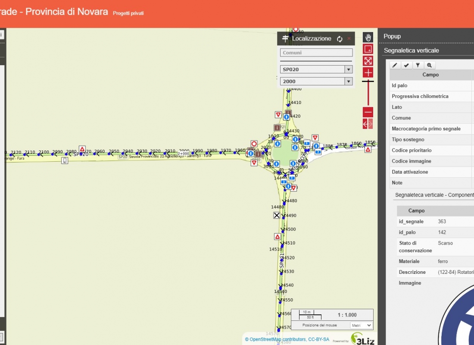This screenshot has width=474, height=345.
Task: Select yield sign north of roundabout near 14420
Action: [278, 115]
